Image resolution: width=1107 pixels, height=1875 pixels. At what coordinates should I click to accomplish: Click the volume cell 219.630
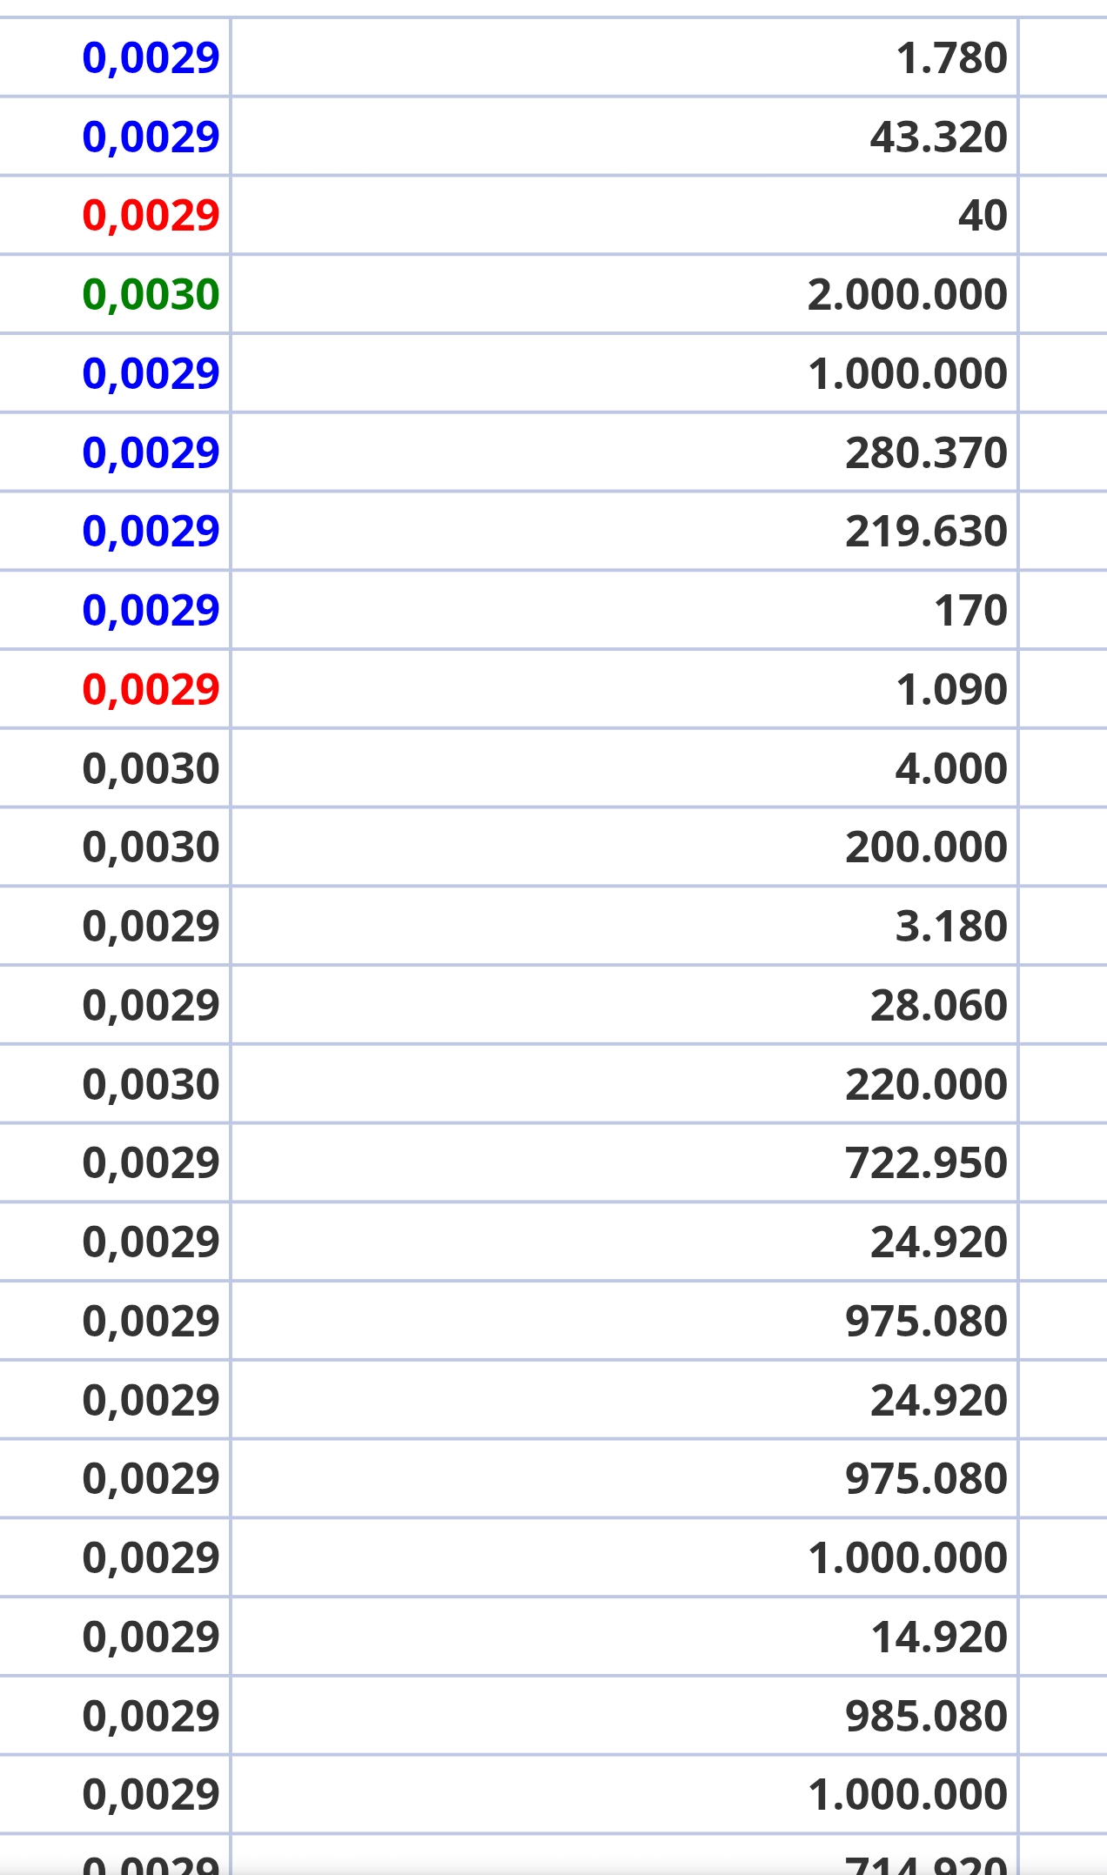(x=927, y=531)
